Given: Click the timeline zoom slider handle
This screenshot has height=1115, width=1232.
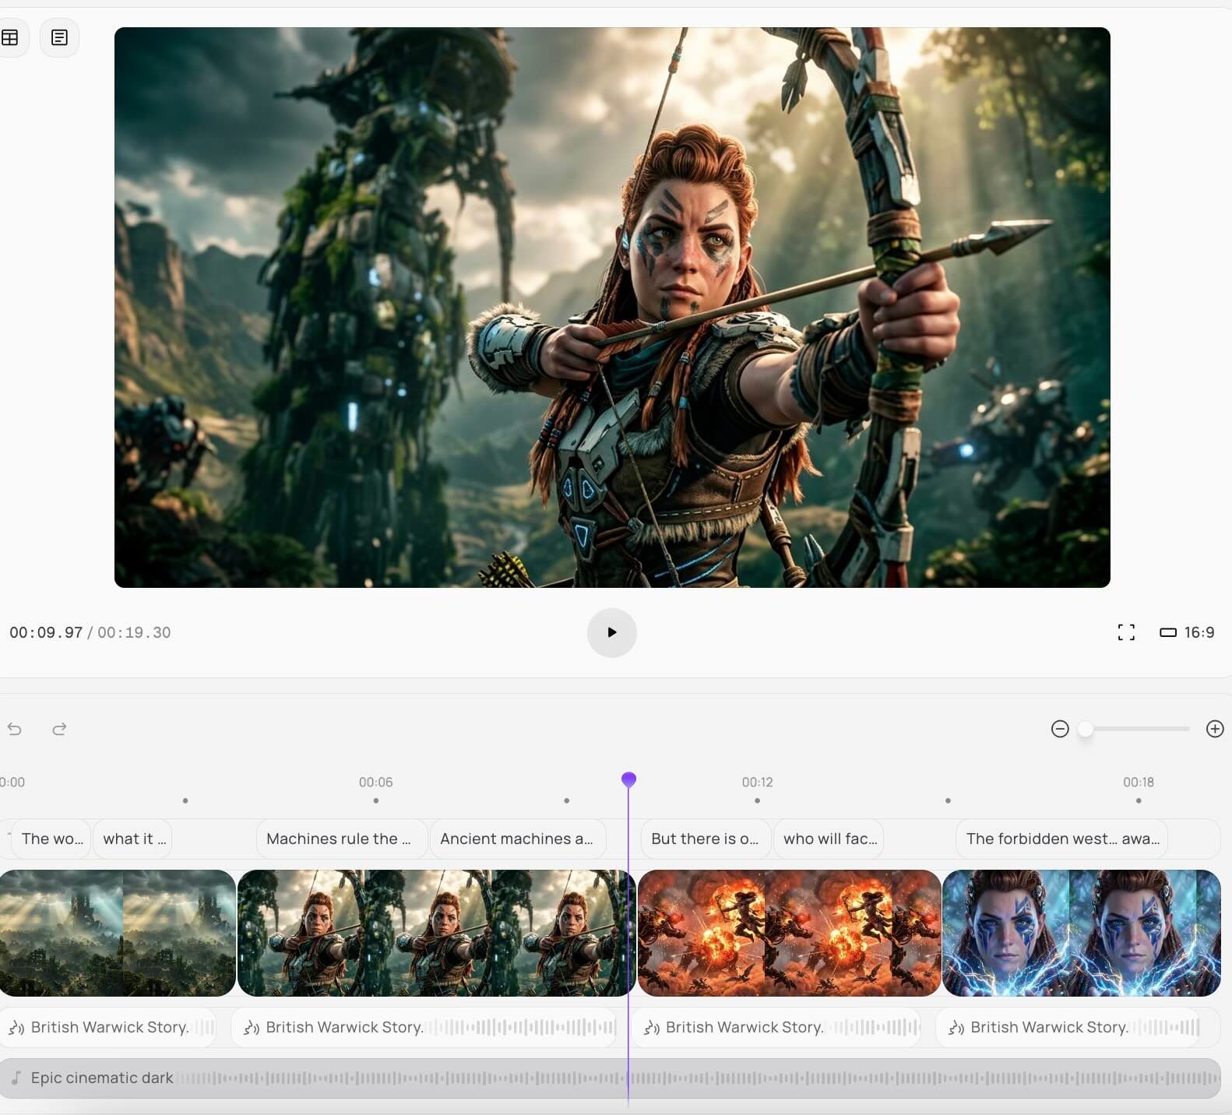Looking at the screenshot, I should pyautogui.click(x=1085, y=729).
